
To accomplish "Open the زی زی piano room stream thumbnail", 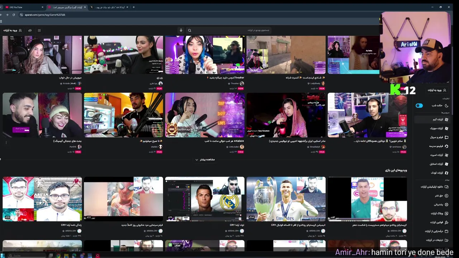I will [x=123, y=55].
